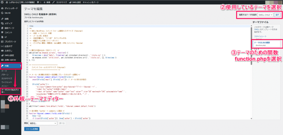Open the スタイルシート theme file

pyautogui.click(x=260, y=36)
